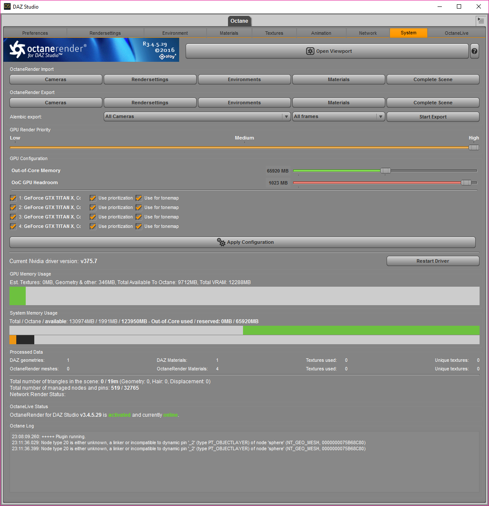Click the 'Network Render Status:' label

[37, 394]
